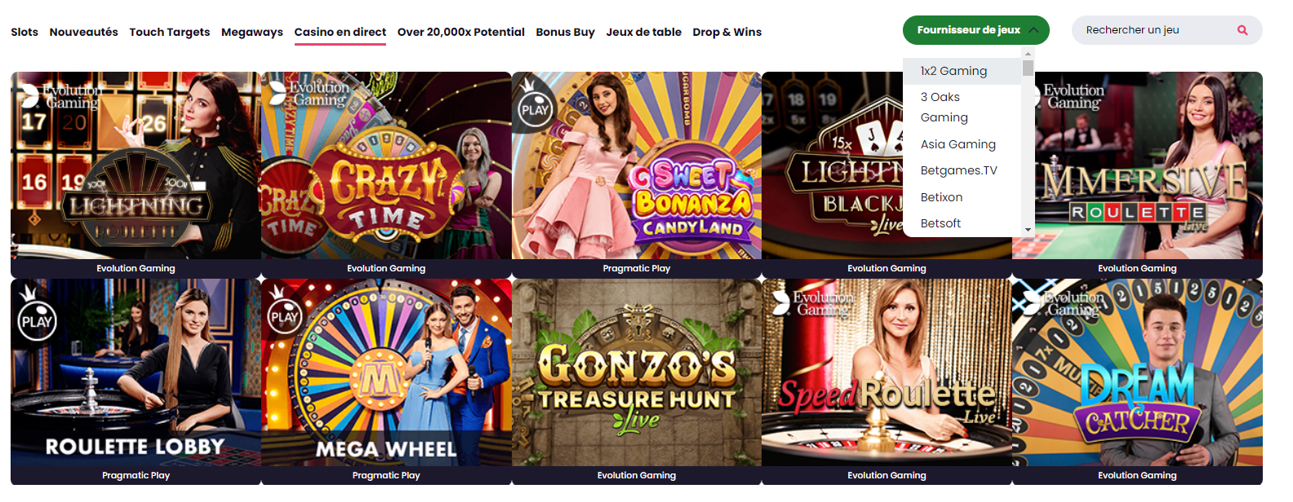Screen dimensions: 1293x502
Task: Choose Betixon from the provider list
Action: 962,197
